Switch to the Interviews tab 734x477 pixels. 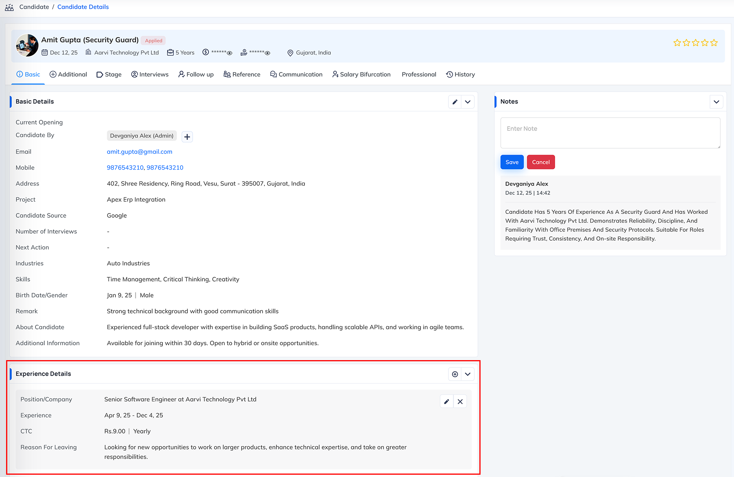click(149, 74)
